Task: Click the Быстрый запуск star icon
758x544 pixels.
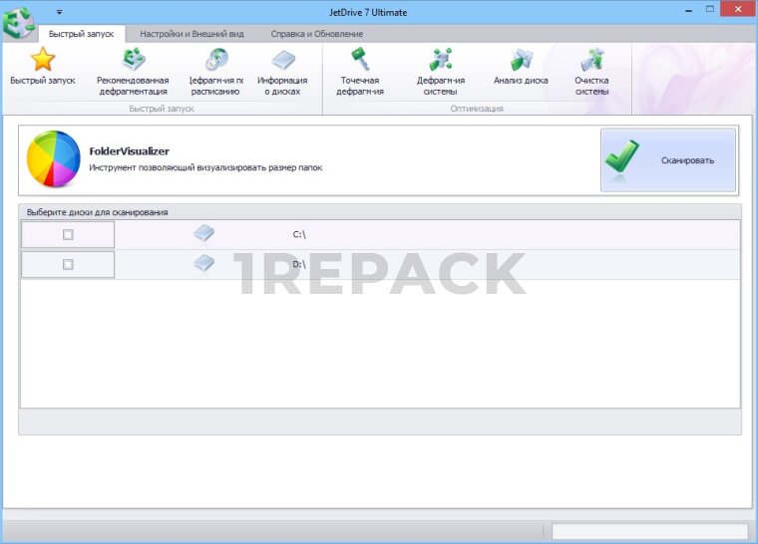Action: (42, 61)
